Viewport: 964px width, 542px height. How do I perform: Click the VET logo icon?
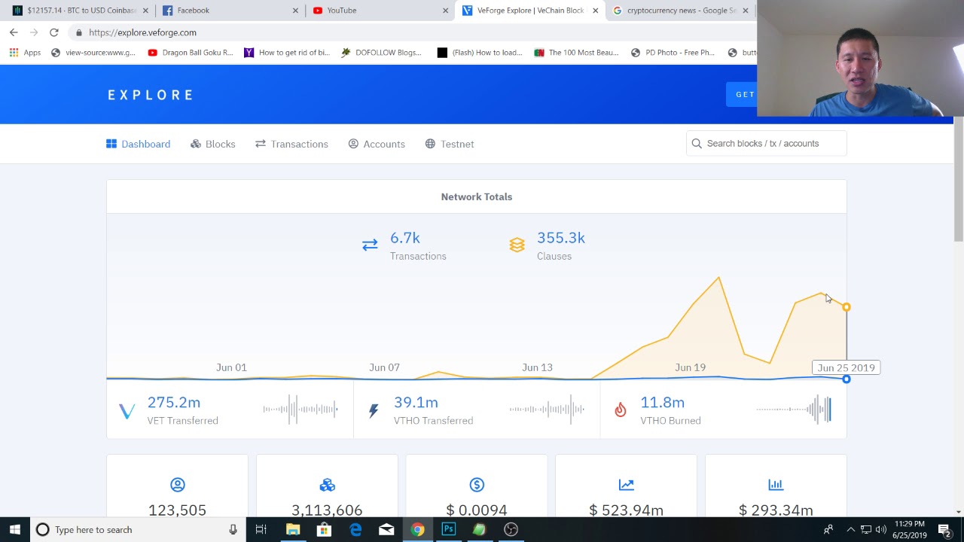127,411
